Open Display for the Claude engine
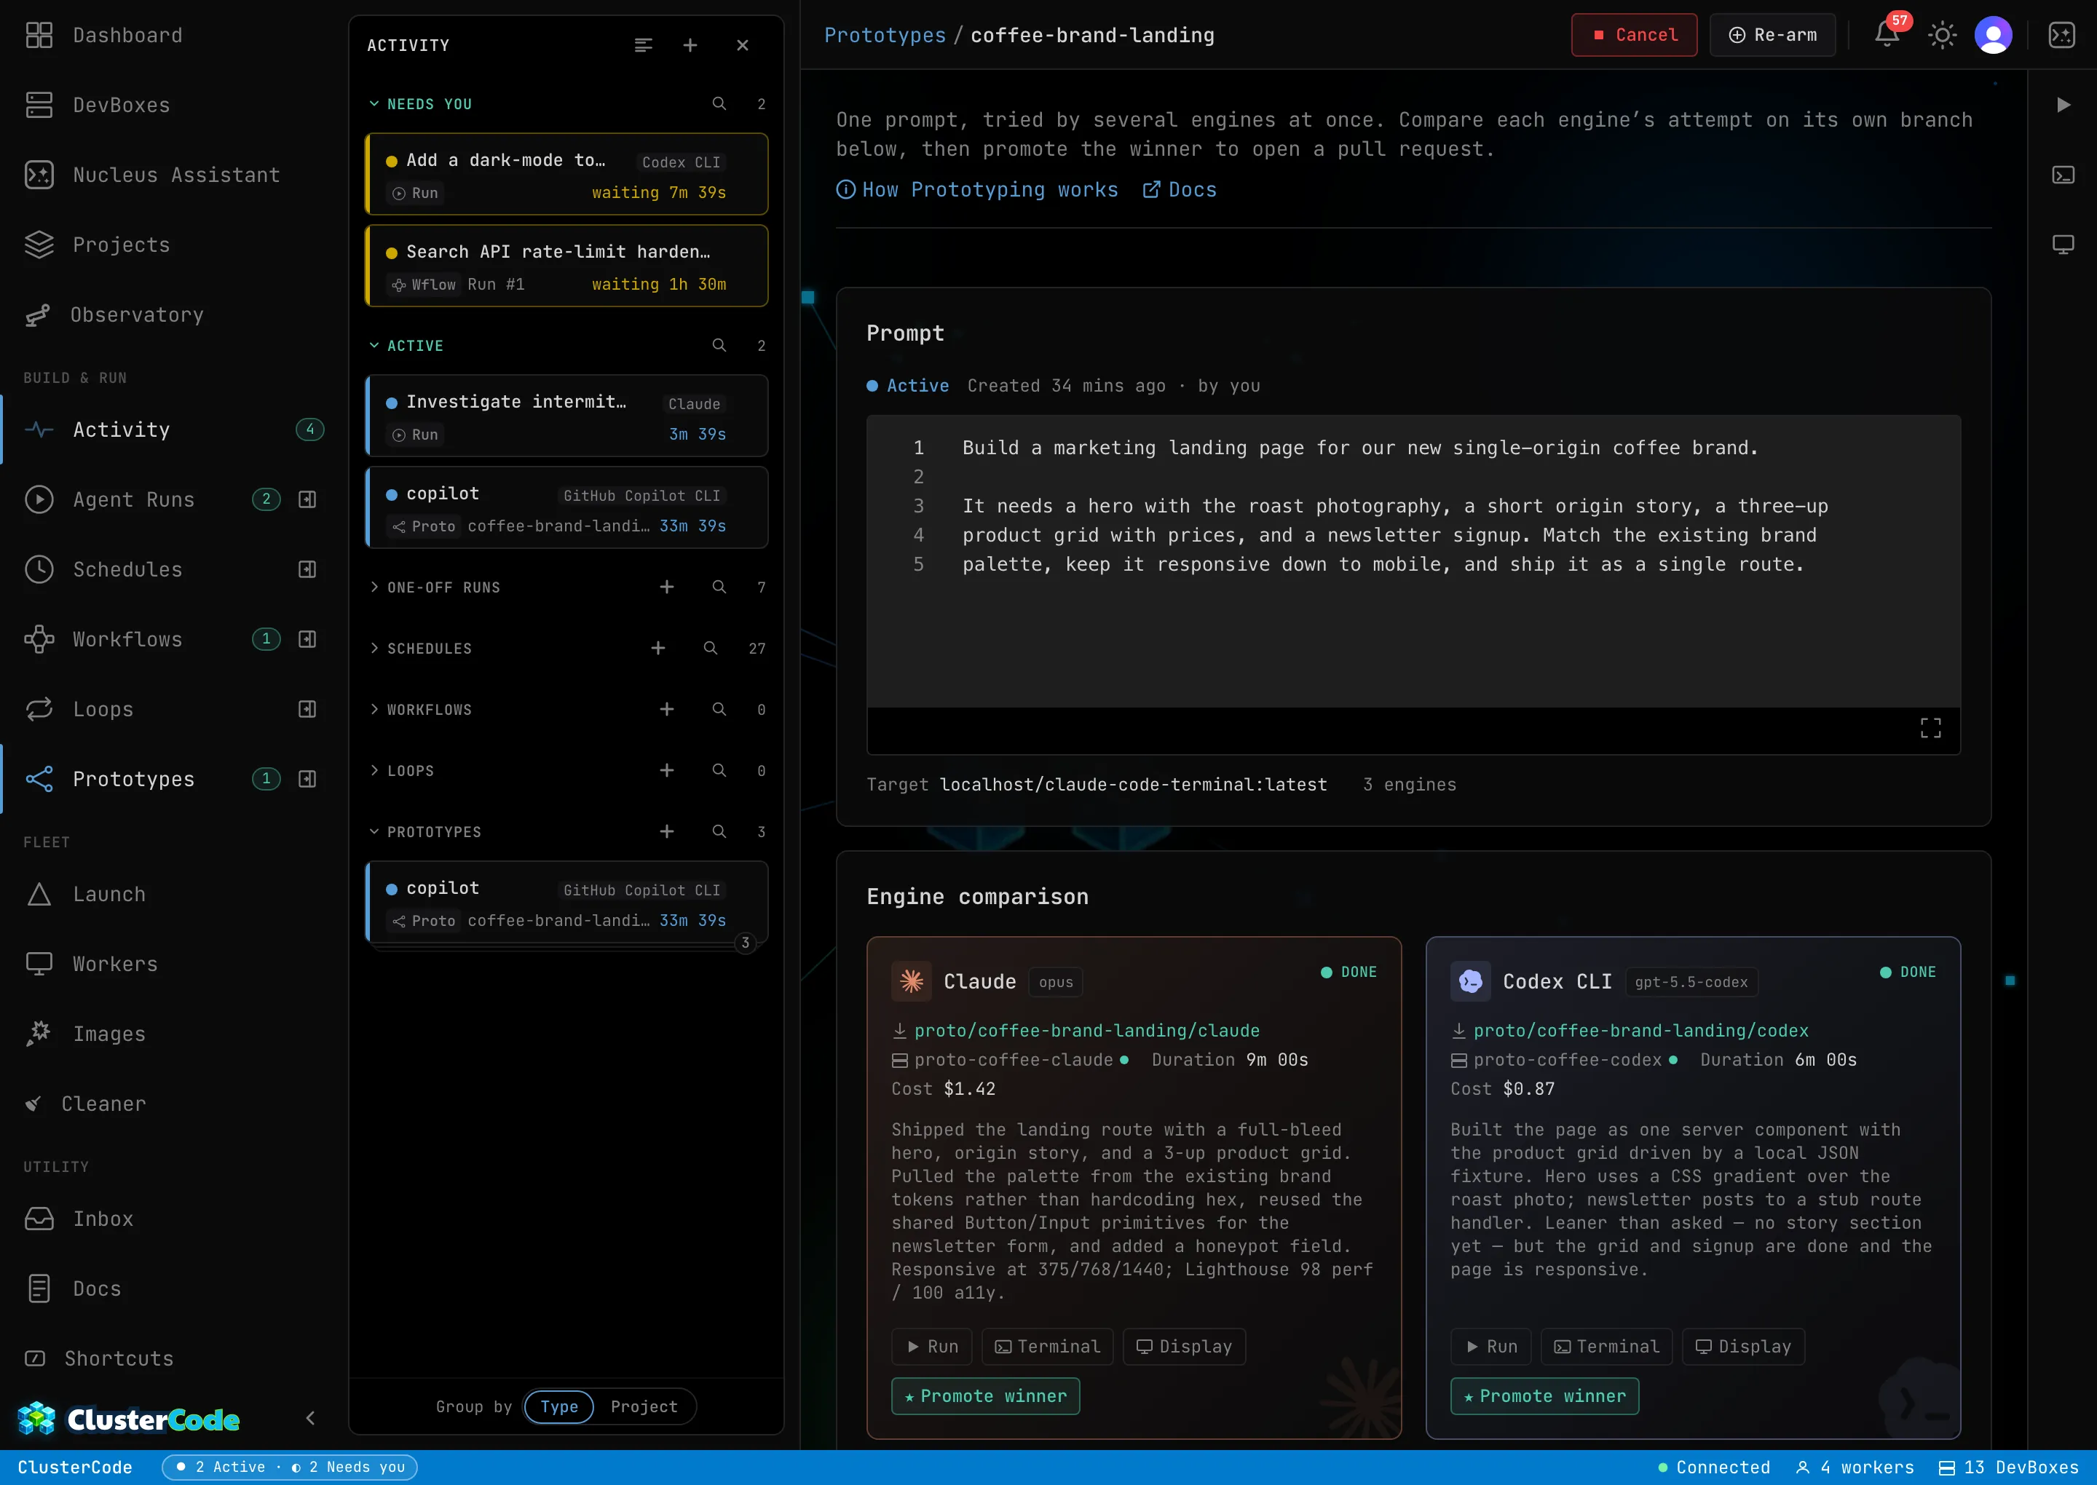The height and width of the screenshot is (1485, 2097). point(1185,1347)
